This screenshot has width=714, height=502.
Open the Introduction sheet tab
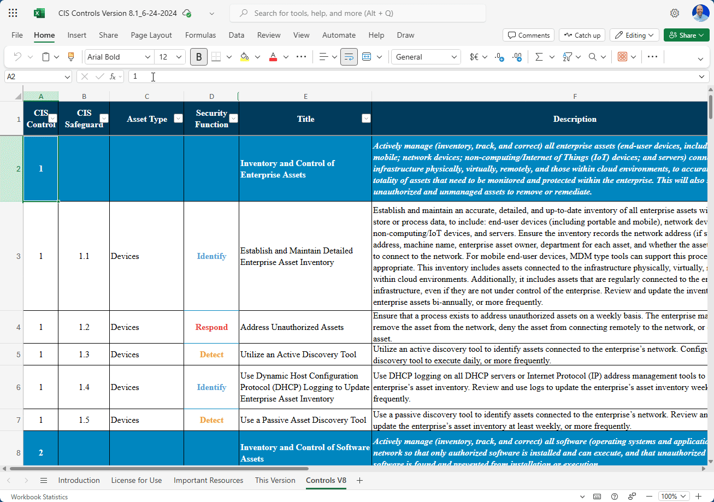coord(79,481)
